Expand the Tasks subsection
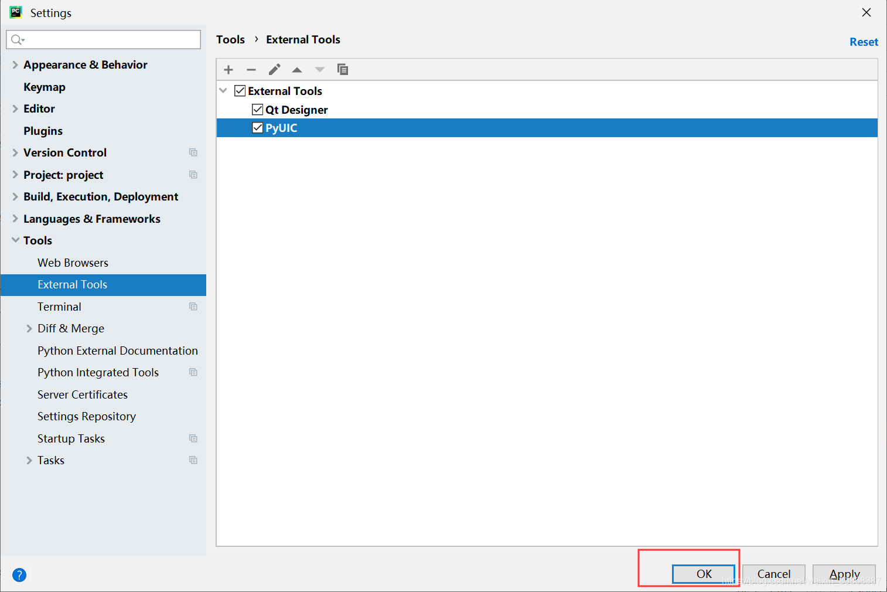The image size is (887, 592). point(29,460)
